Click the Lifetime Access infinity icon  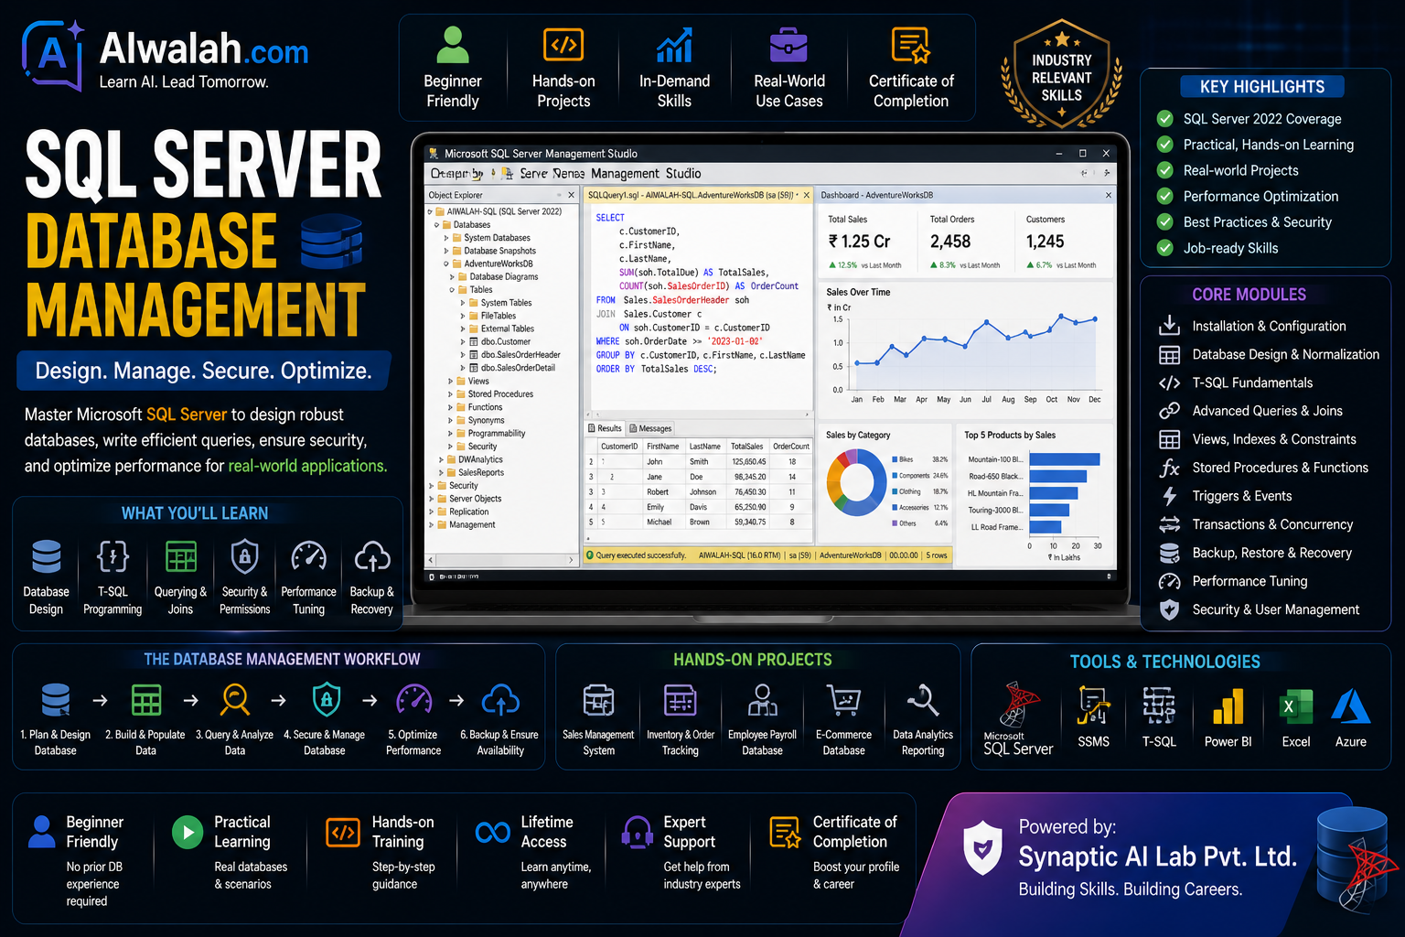pos(493,832)
